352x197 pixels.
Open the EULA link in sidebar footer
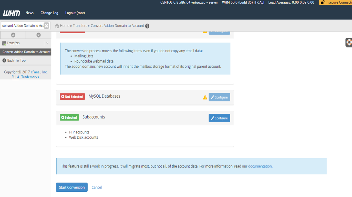(15, 77)
